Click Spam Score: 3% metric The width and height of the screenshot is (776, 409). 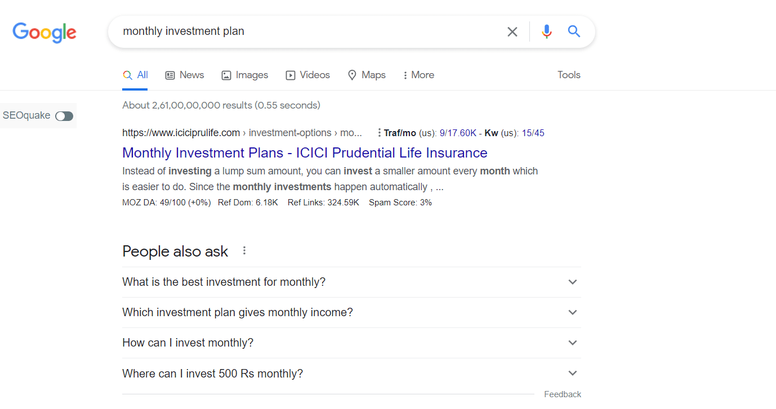[x=400, y=203]
